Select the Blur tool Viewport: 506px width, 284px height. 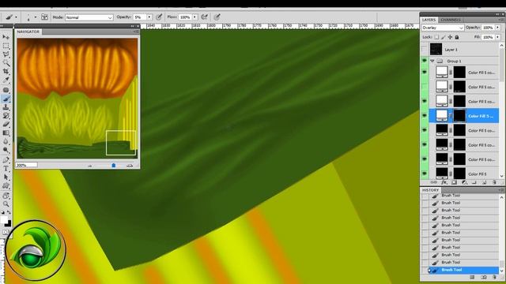coord(6,141)
